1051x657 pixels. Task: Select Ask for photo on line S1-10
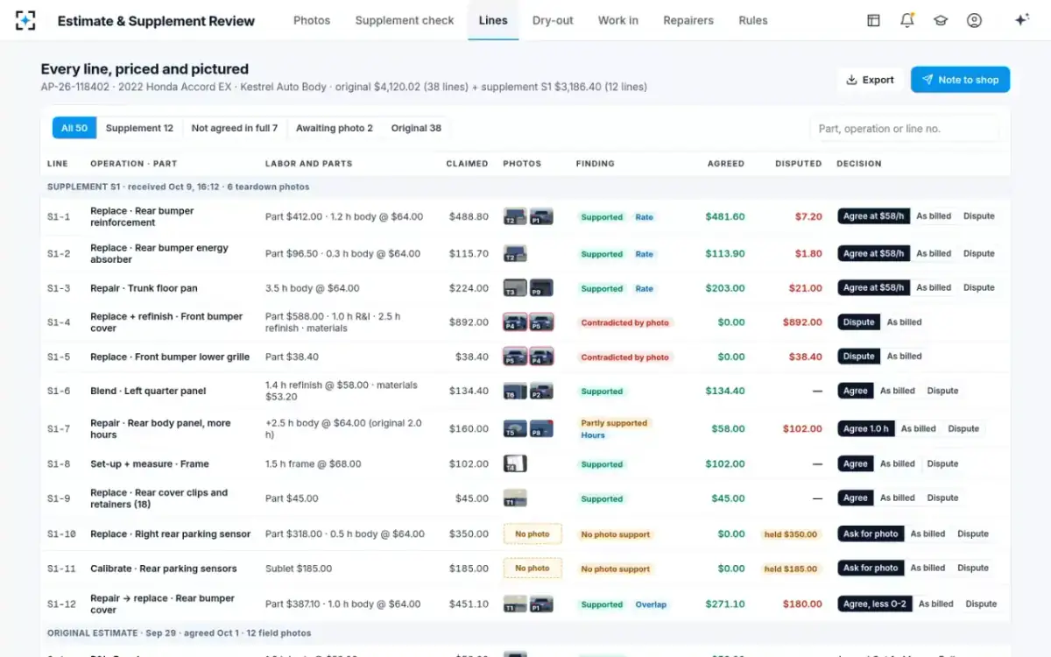[871, 533]
